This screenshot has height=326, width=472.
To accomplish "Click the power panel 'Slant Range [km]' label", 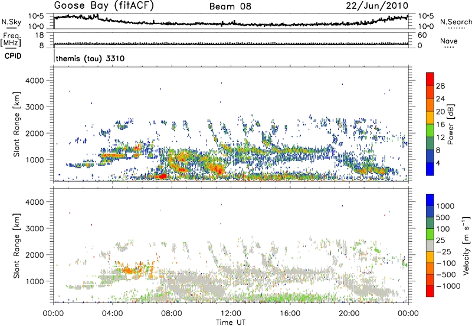I will click(17, 124).
